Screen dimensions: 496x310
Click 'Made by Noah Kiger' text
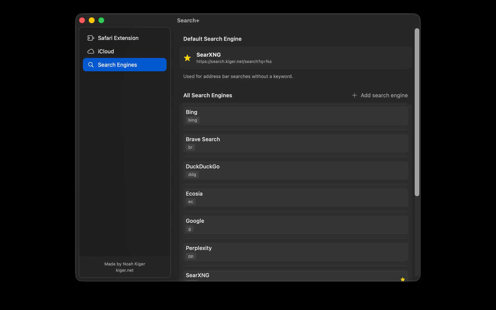(x=125, y=264)
